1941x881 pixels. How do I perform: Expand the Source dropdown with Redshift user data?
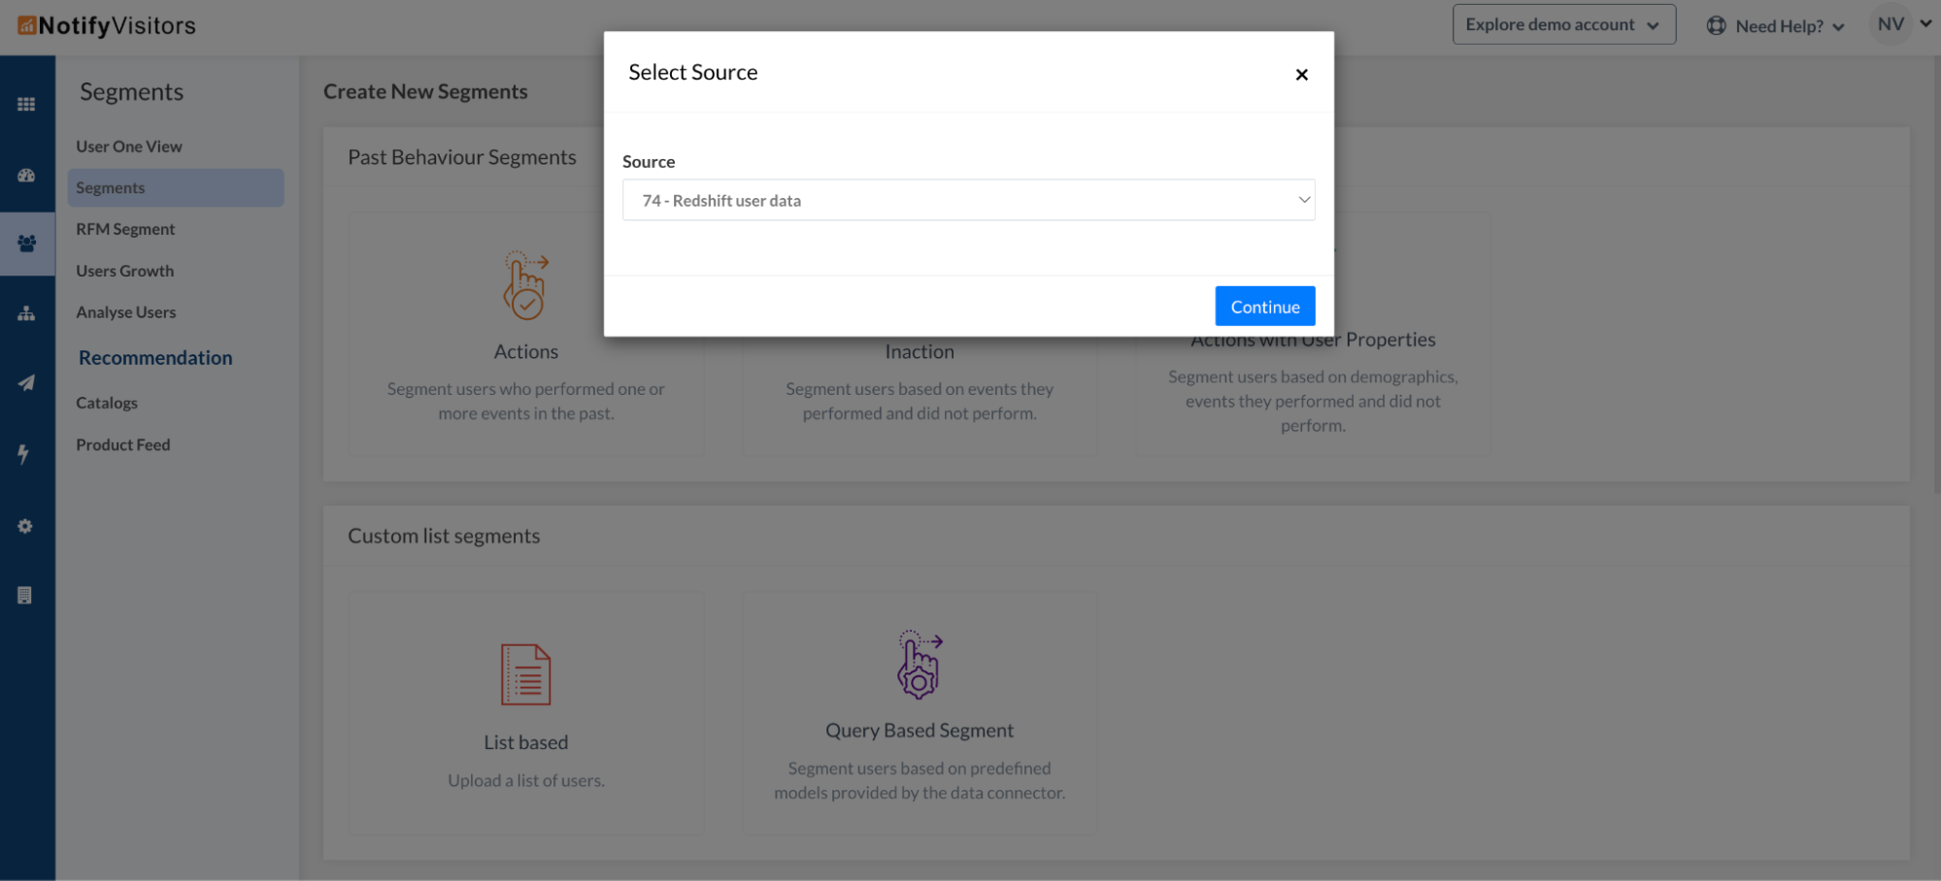(x=968, y=200)
